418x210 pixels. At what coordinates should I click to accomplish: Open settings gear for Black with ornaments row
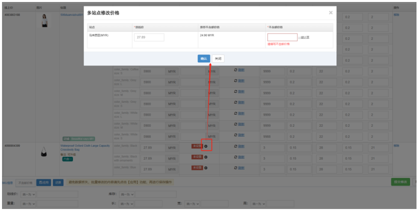point(206,157)
